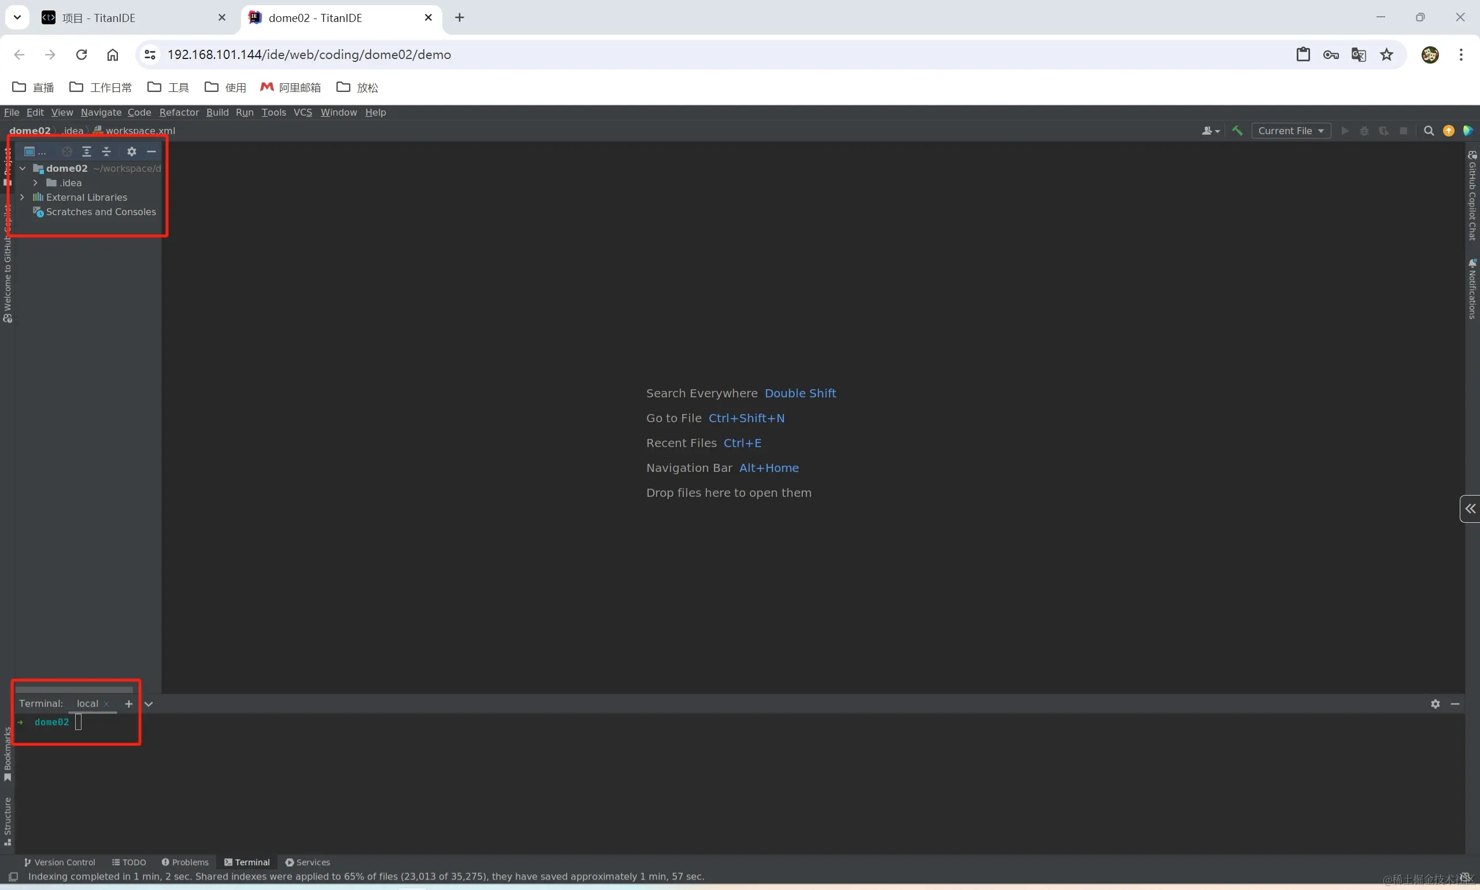Toggle the GitHub Copilot Chat side panel
The image size is (1480, 890).
(1471, 195)
